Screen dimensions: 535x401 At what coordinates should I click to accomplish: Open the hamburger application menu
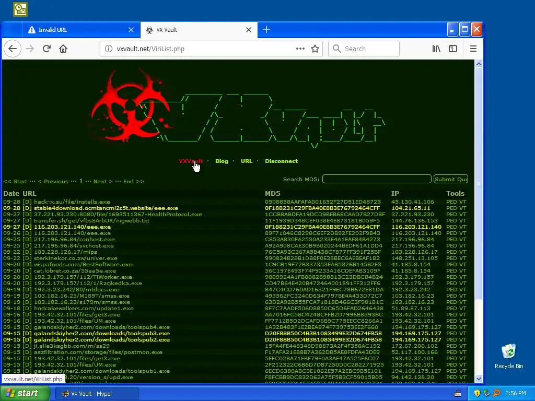pyautogui.click(x=473, y=49)
